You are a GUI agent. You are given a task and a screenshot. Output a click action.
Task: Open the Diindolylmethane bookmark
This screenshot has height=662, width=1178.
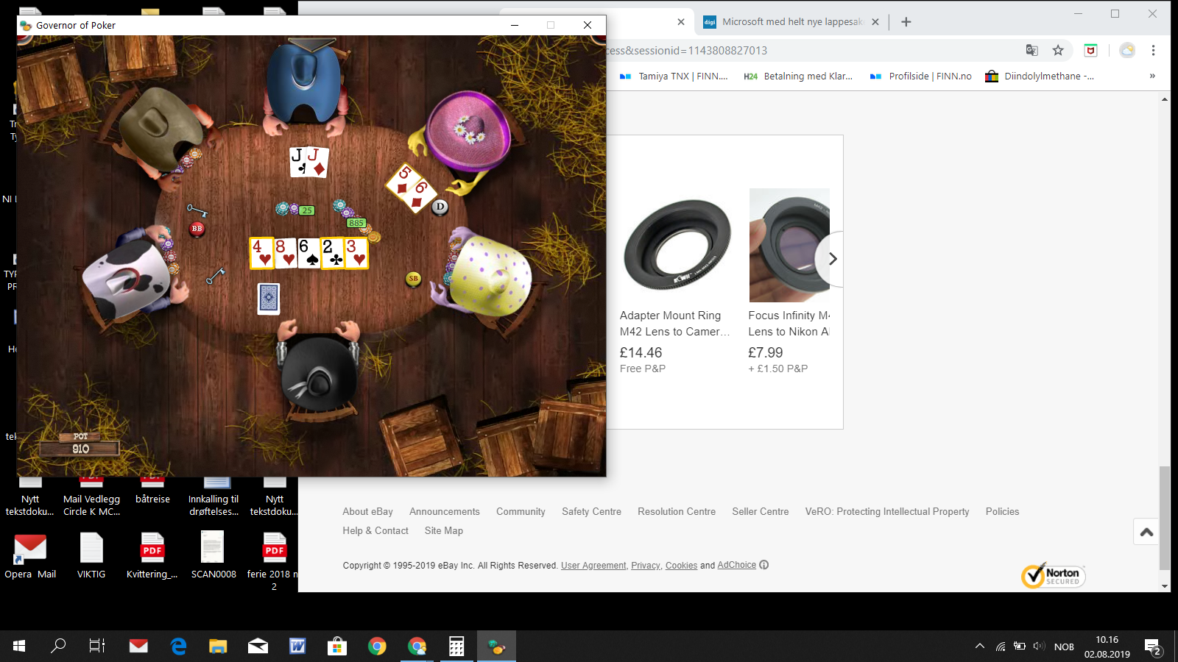pyautogui.click(x=1040, y=76)
